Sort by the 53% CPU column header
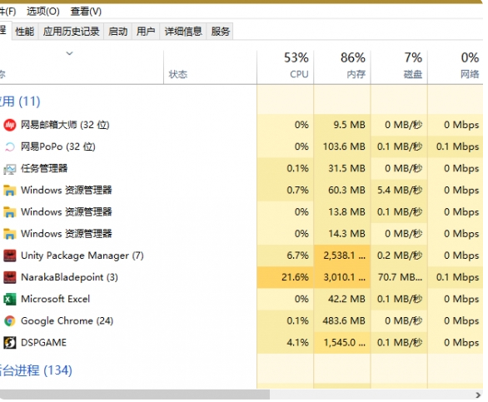 point(285,67)
